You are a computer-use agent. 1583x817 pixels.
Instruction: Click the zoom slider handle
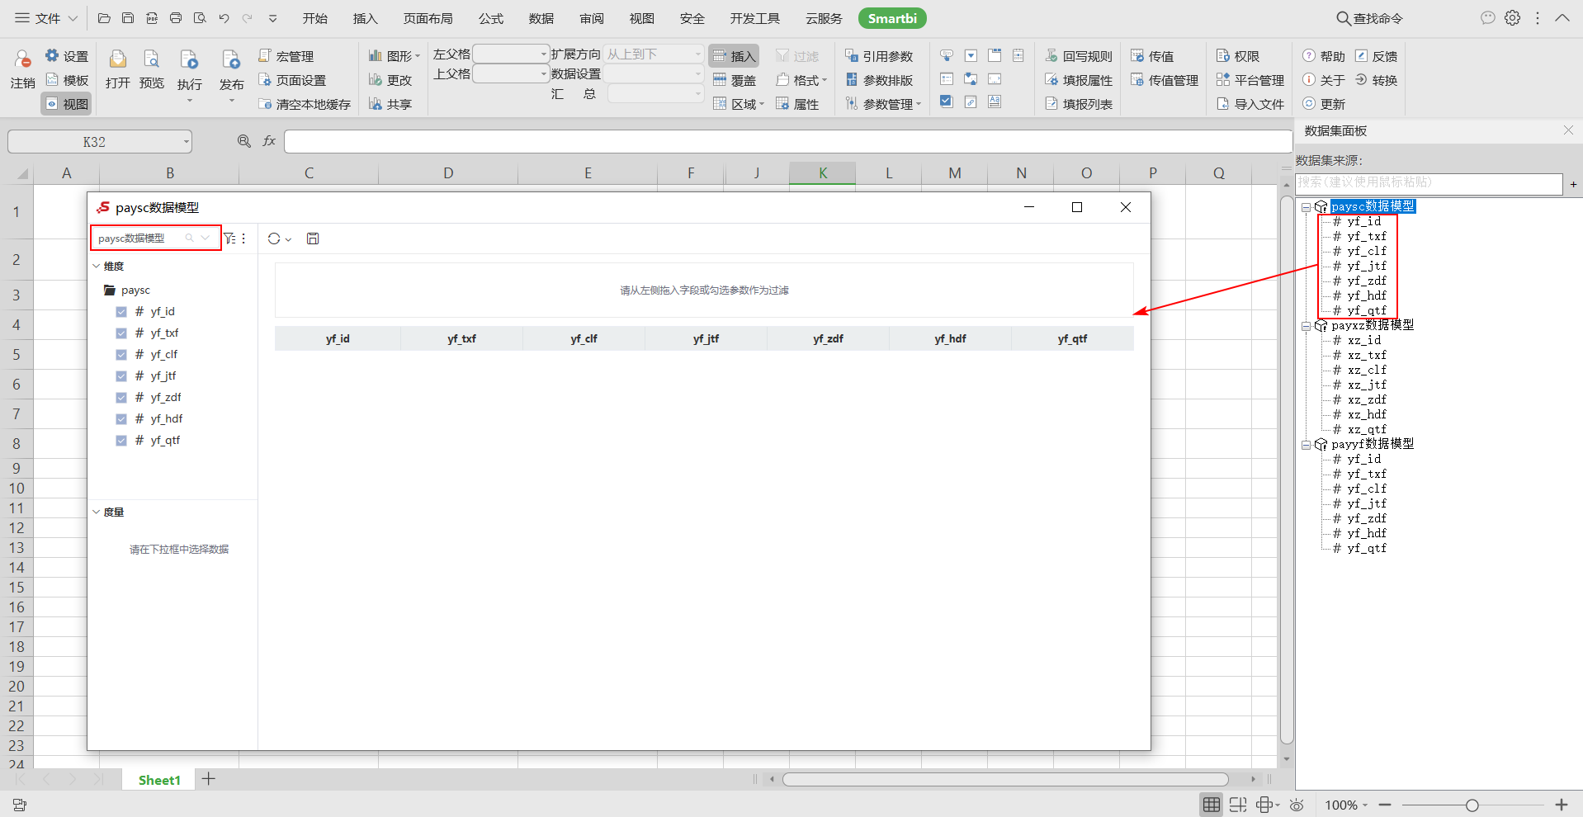point(1472,805)
